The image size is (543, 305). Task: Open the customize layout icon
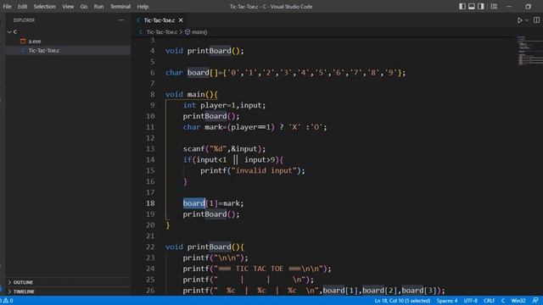(x=494, y=7)
